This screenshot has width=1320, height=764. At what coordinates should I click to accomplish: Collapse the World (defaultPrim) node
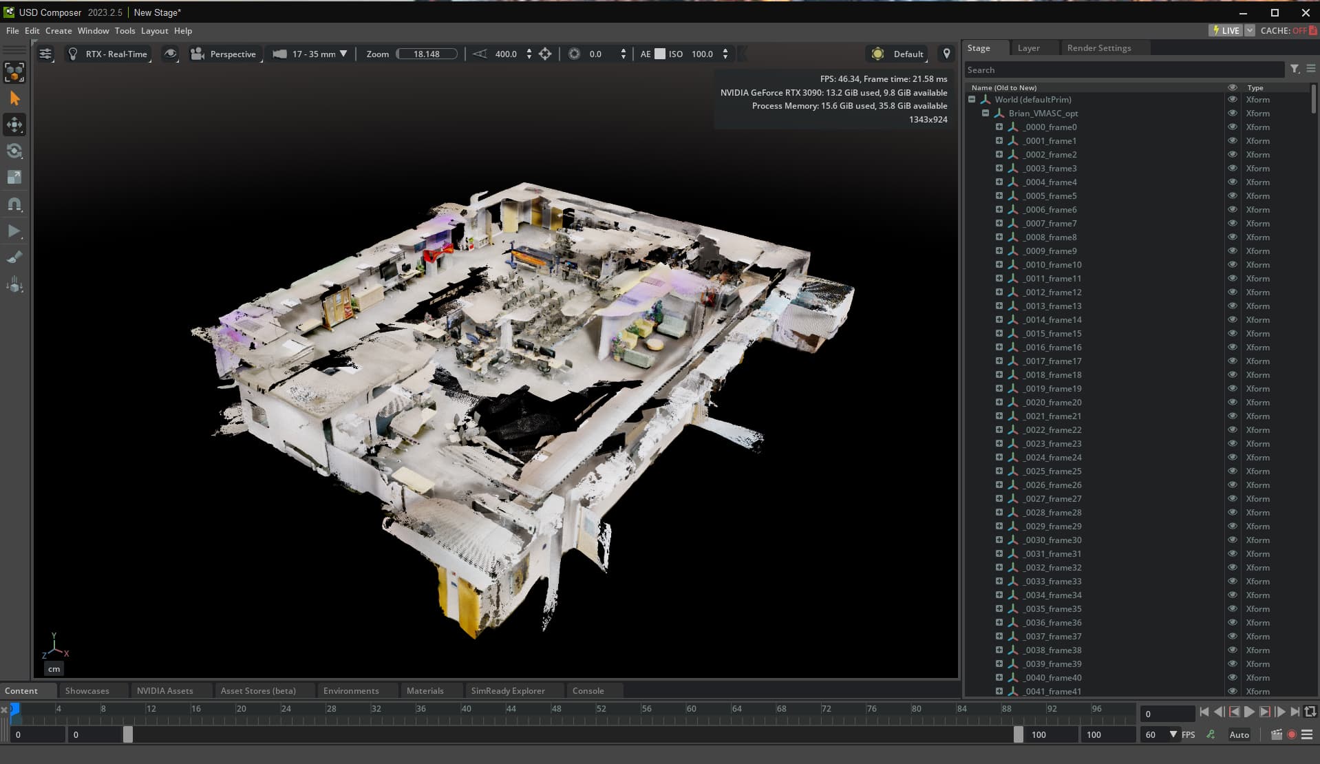(x=972, y=100)
